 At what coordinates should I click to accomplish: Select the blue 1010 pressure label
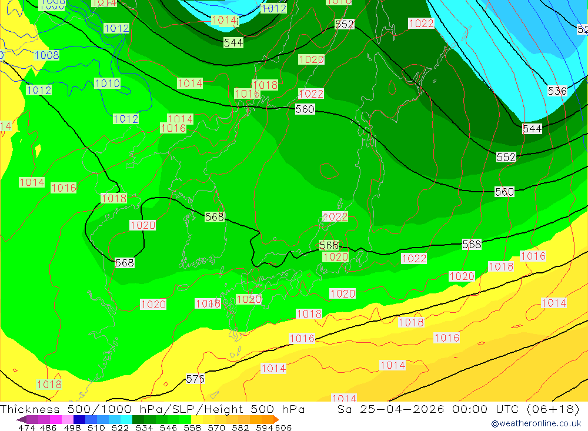coord(107,83)
